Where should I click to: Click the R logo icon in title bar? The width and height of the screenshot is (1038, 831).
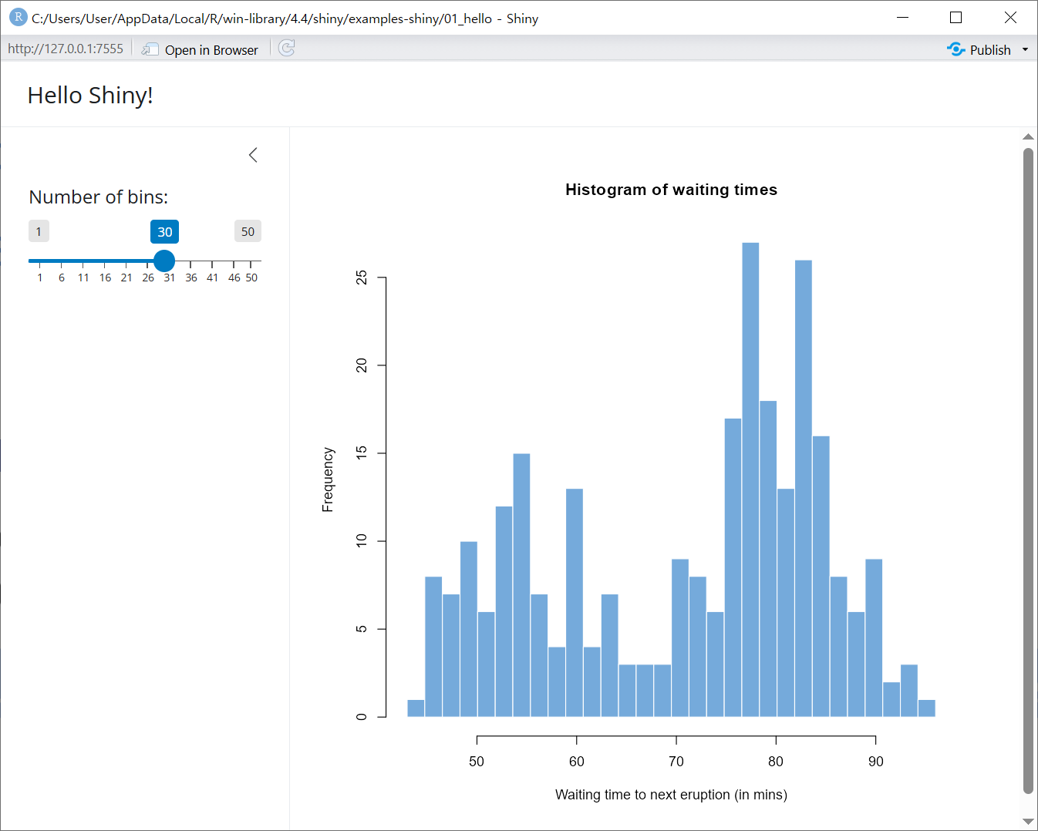[x=18, y=18]
